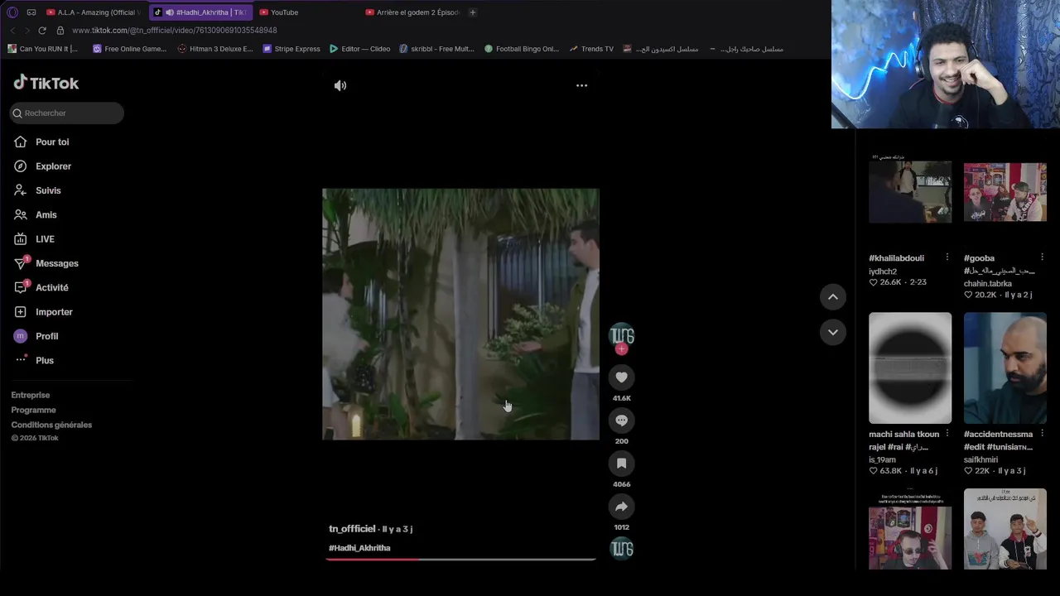Screen dimensions: 1060x596
Task: Go back in browser history
Action: click(12, 31)
